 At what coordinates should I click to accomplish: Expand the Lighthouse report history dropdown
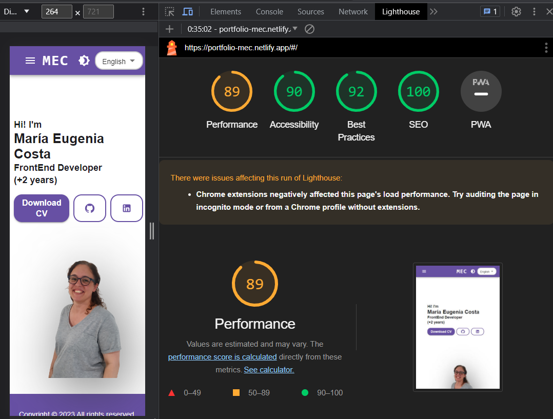294,29
